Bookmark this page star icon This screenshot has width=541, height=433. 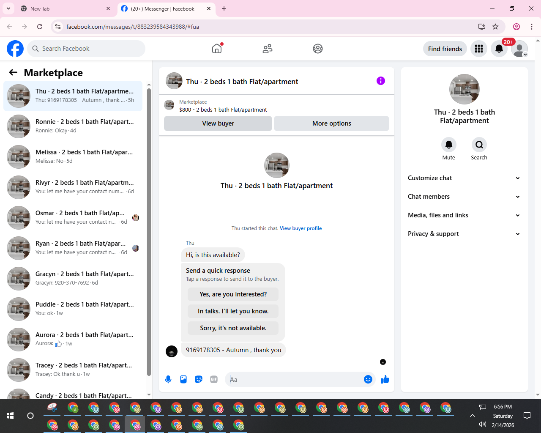point(495,27)
